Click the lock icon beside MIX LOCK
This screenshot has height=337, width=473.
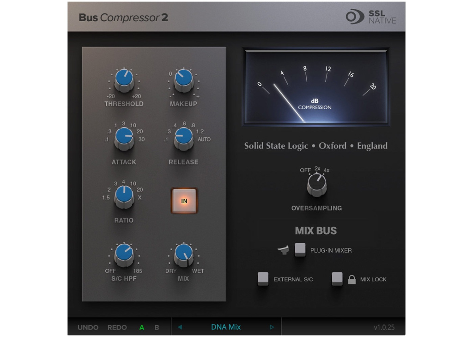tap(352, 279)
